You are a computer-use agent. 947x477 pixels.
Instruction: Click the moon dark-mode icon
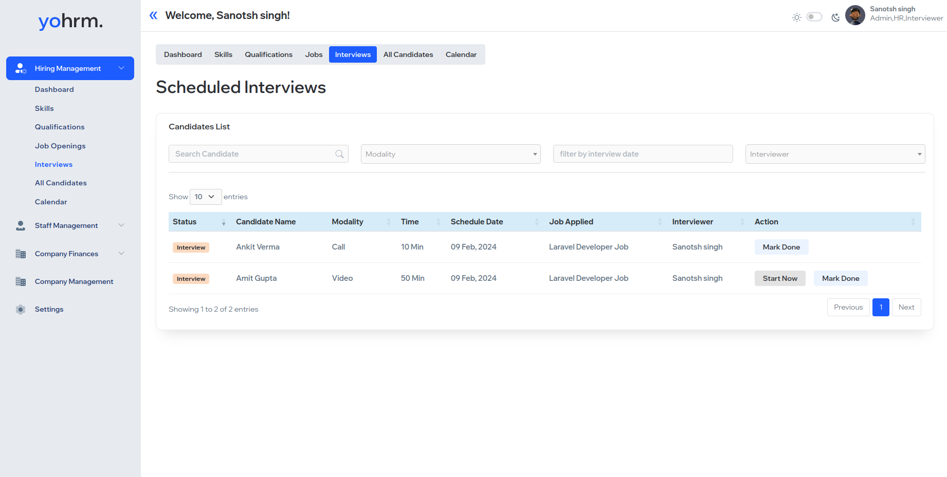(x=835, y=17)
